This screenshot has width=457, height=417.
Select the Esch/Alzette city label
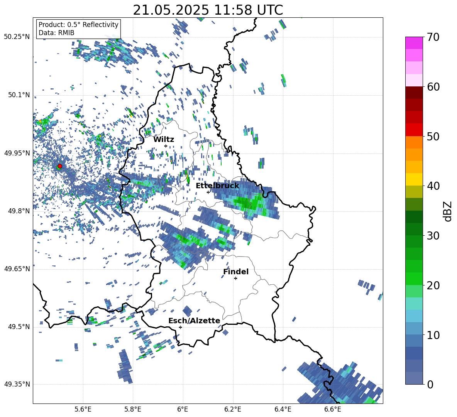(194, 321)
